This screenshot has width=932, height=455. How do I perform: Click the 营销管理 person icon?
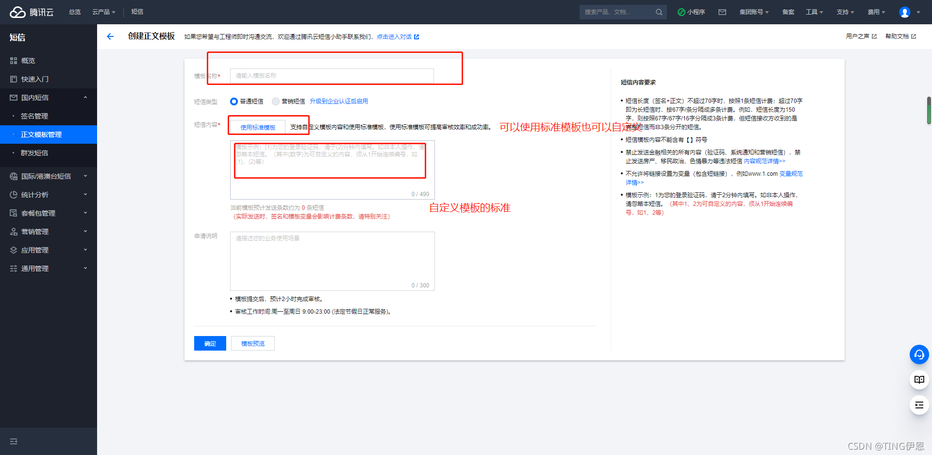pos(14,232)
